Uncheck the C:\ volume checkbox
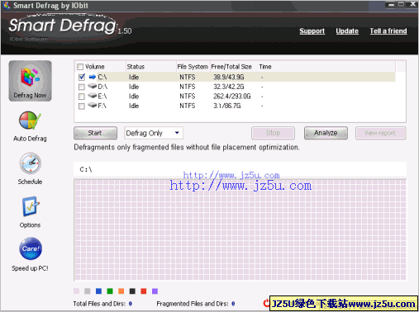The image size is (419, 312). (82, 77)
